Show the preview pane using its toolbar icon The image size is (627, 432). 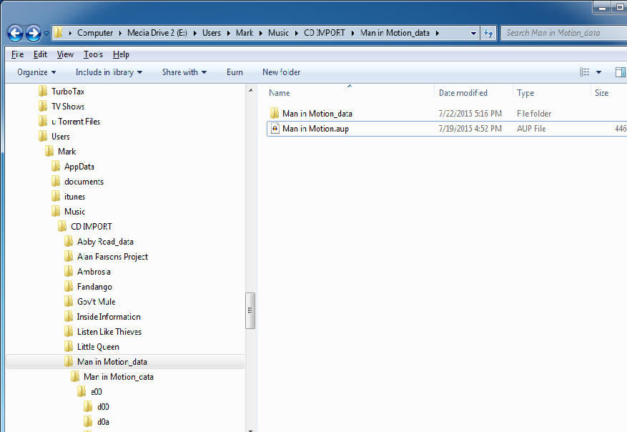point(621,72)
